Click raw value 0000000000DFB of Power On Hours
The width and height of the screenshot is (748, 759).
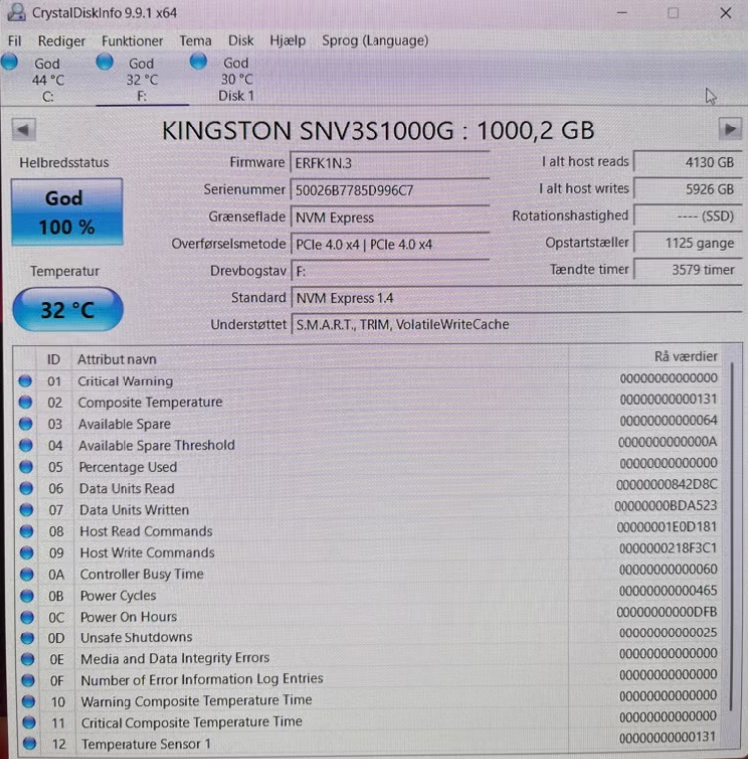[x=666, y=612]
